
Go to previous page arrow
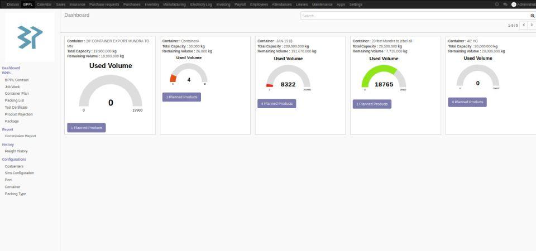[x=524, y=25]
